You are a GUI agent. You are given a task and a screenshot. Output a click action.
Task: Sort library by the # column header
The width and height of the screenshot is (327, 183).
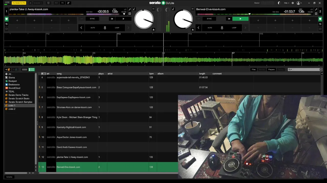tap(43, 74)
